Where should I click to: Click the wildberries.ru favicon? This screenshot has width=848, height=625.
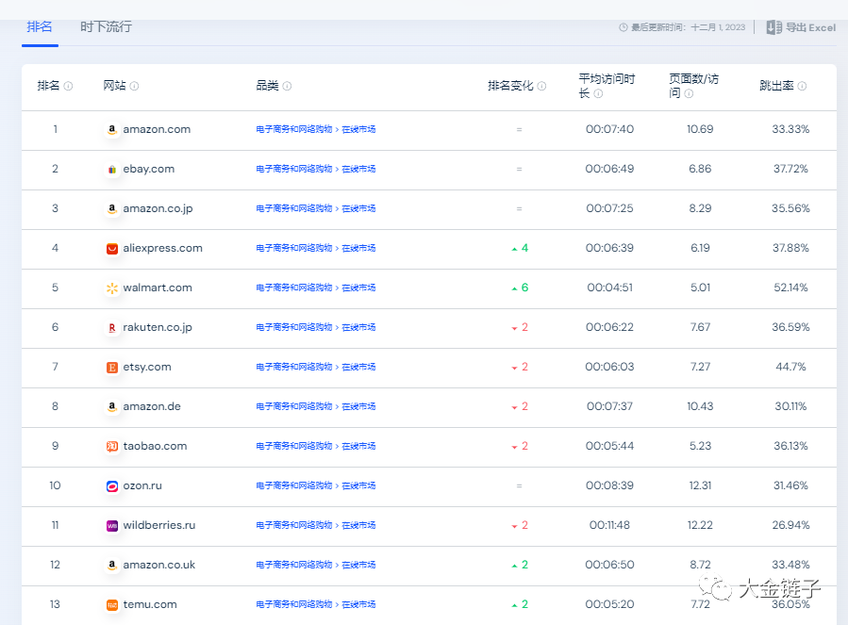[x=112, y=525]
